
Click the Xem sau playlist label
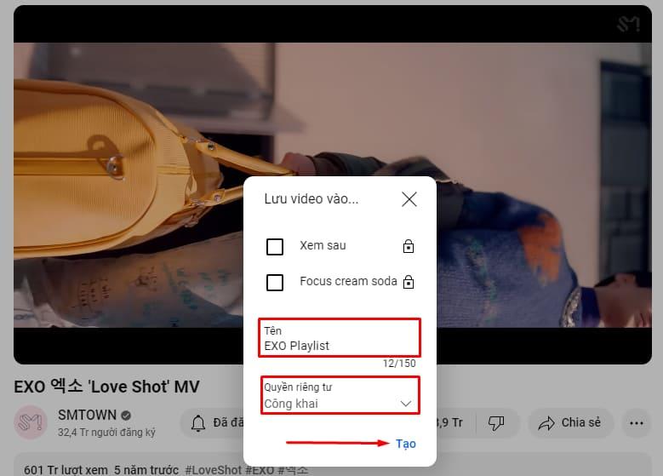point(323,245)
